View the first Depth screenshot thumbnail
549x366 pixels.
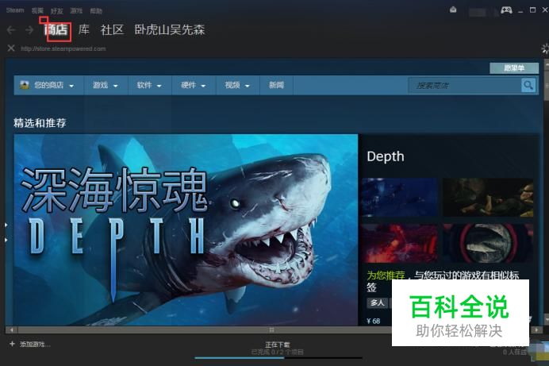(400, 197)
